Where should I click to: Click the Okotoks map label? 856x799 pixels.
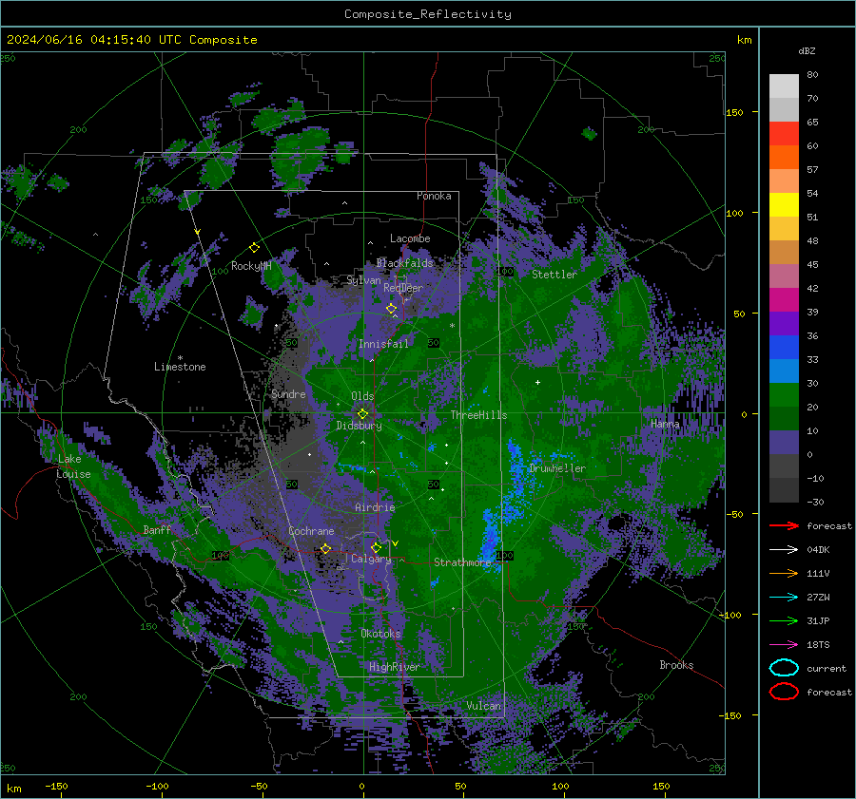(380, 634)
